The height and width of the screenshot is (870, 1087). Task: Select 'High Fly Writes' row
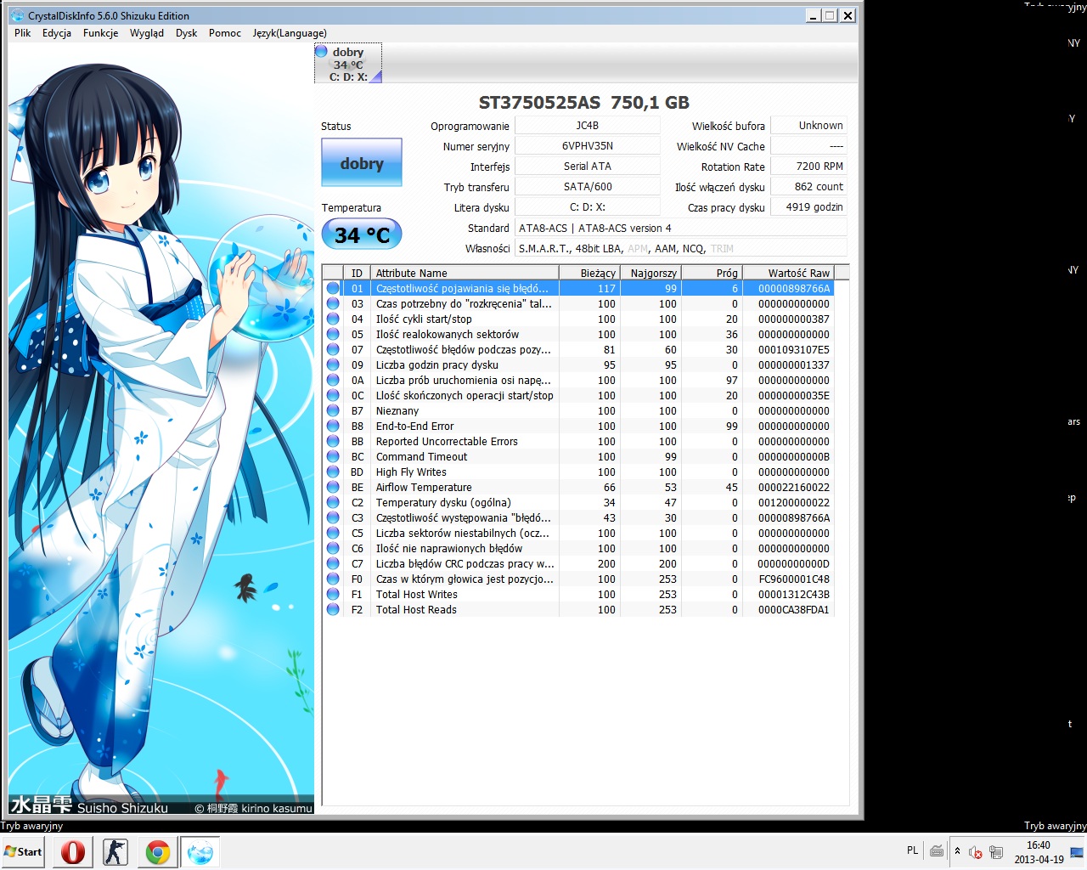click(x=578, y=472)
